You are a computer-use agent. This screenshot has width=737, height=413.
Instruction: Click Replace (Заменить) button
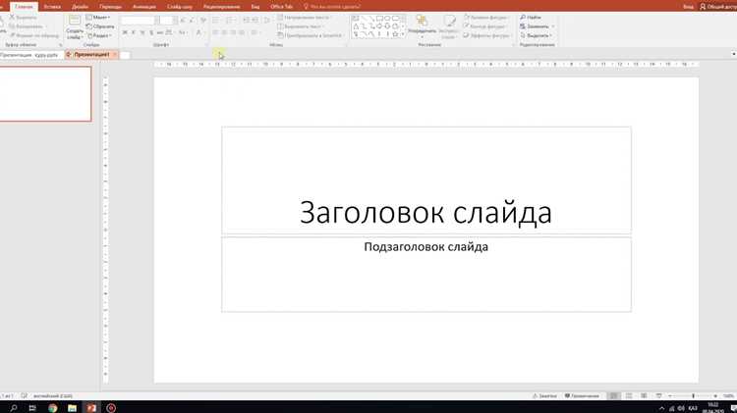(537, 26)
